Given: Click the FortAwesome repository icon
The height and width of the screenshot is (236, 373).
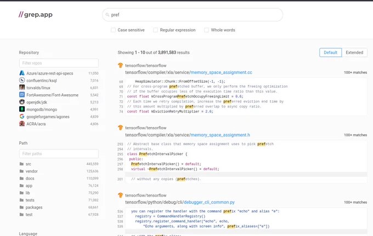Looking at the screenshot, I should [x=22, y=95].
